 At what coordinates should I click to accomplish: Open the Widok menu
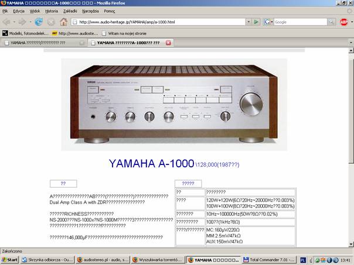[x=35, y=11]
